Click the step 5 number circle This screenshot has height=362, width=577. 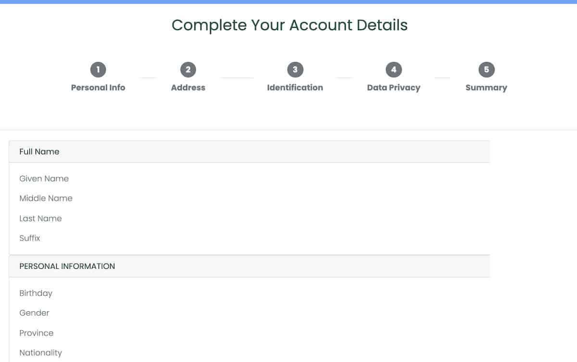(x=486, y=70)
